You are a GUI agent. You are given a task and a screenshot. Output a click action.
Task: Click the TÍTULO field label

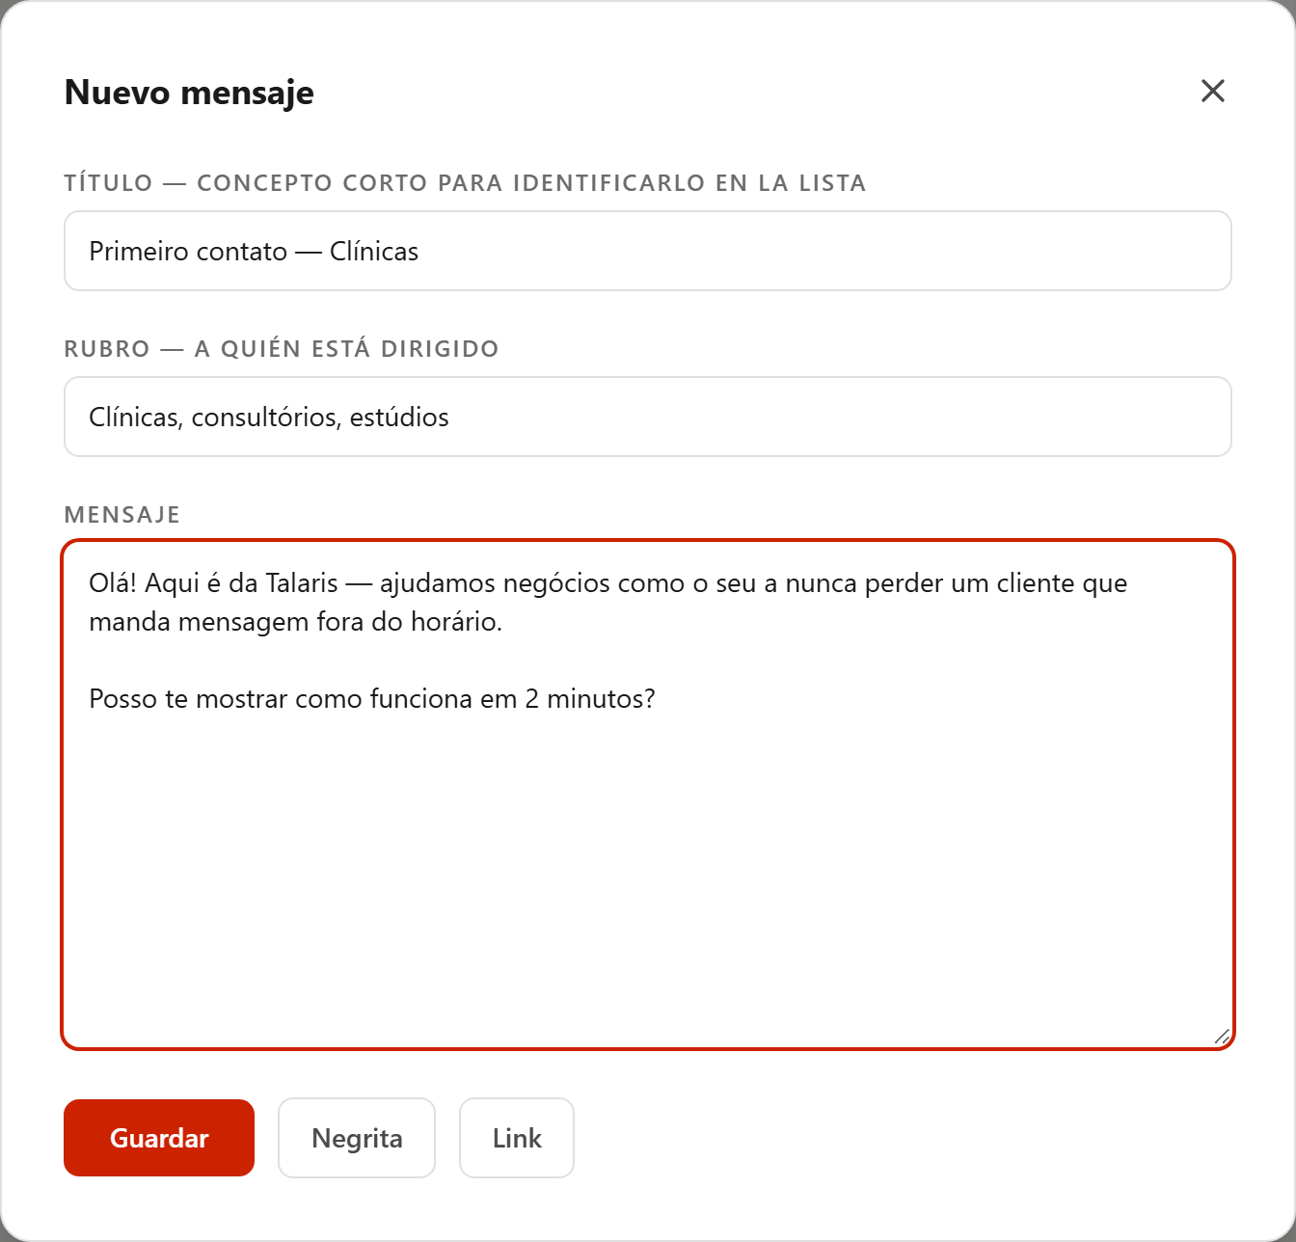(465, 183)
